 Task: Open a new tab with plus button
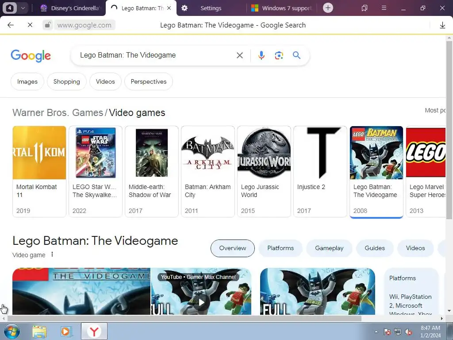328,8
